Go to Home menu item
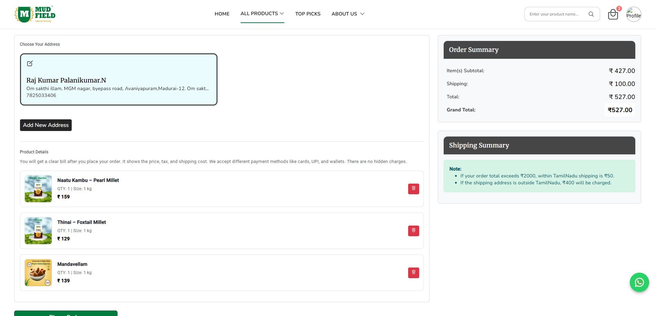 tap(222, 14)
